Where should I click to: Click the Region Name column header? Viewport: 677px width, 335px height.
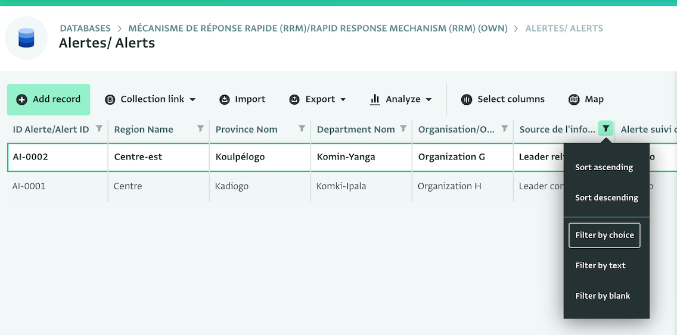pos(144,129)
